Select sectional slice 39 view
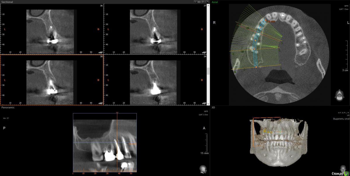Screen dimensions: 350x176 tap(155, 80)
